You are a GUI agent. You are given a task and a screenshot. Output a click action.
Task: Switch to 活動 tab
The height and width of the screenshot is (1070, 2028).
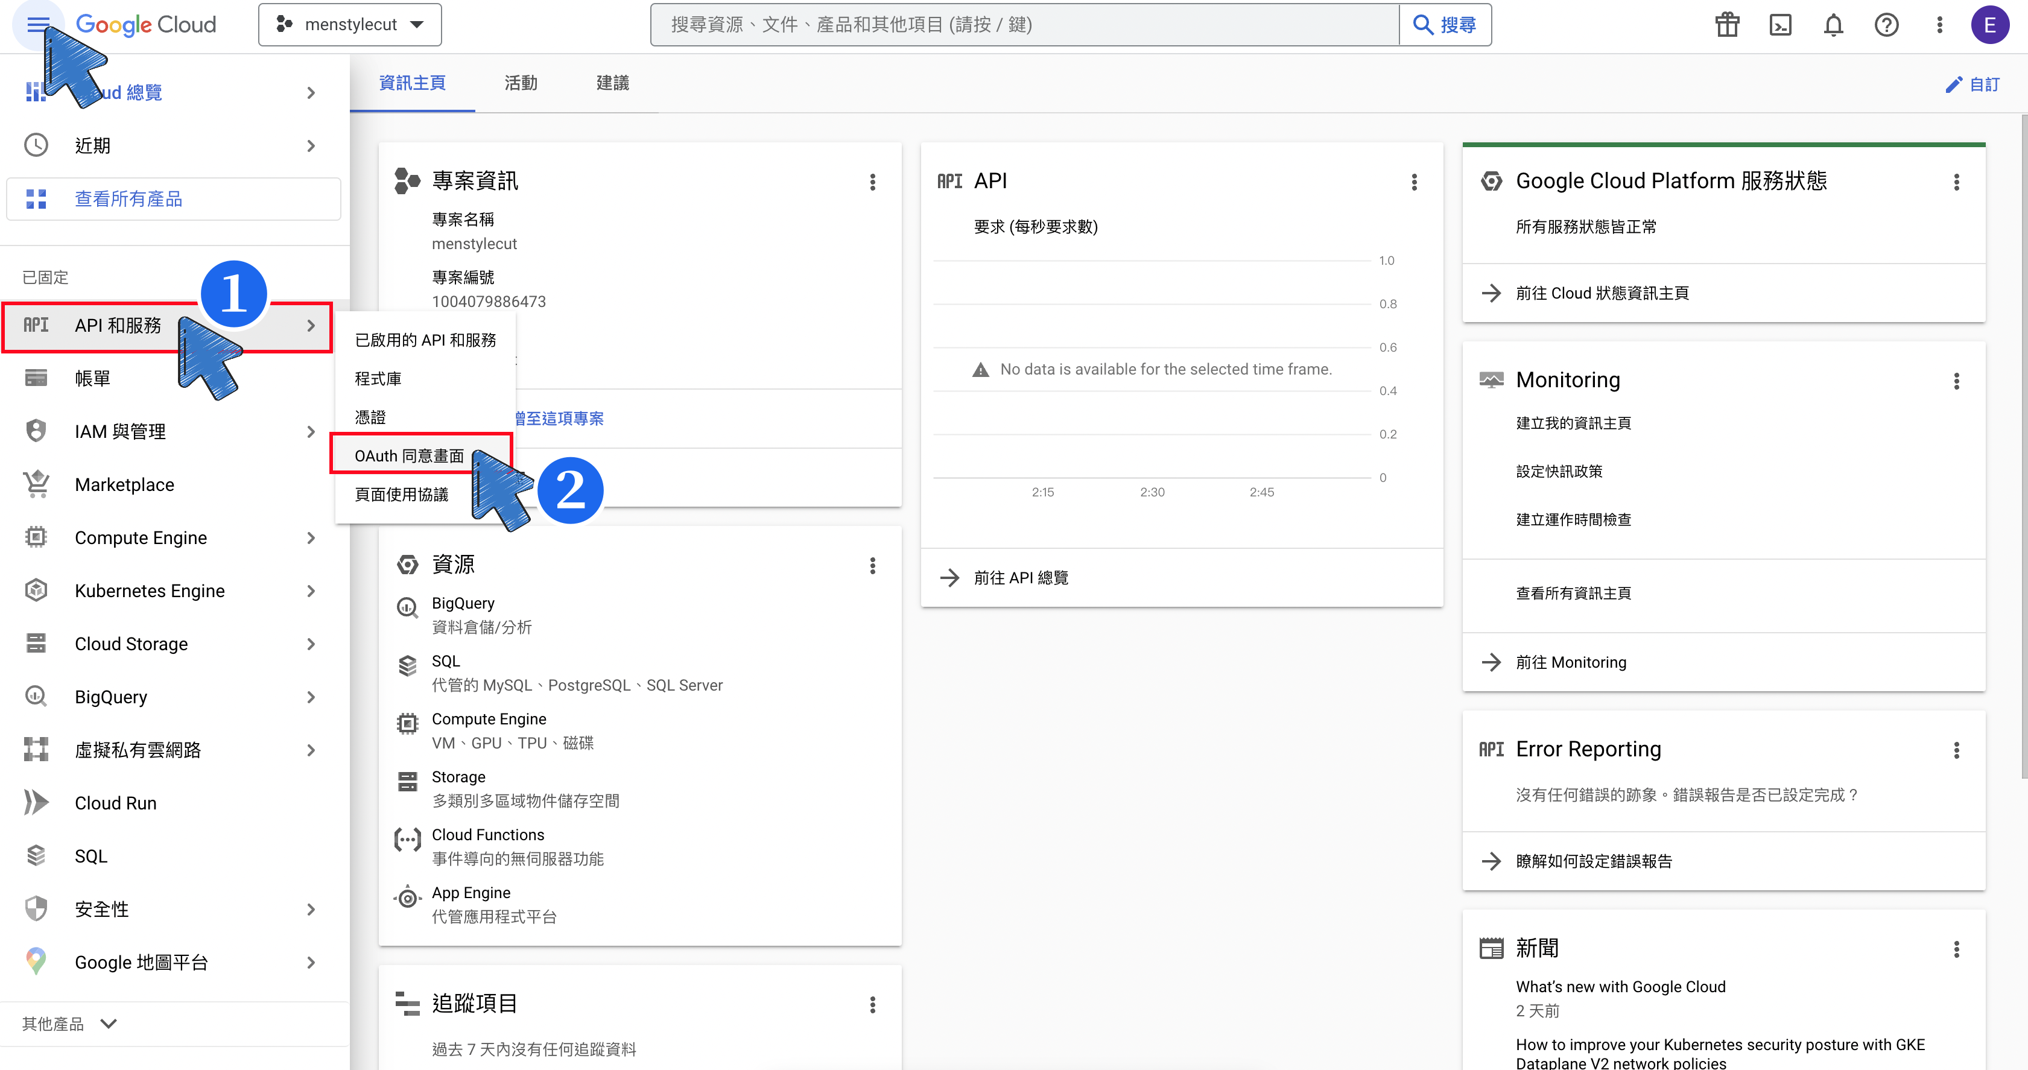[521, 83]
